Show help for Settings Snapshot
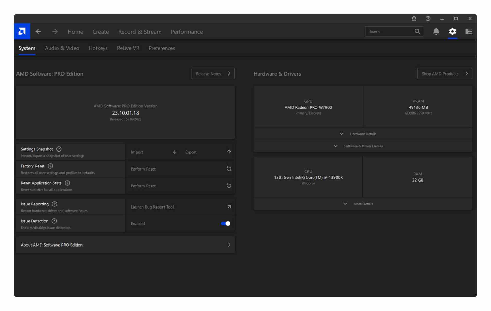This screenshot has height=311, width=491. (x=59, y=149)
